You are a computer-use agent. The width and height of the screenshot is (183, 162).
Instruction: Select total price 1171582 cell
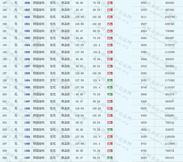170,80
